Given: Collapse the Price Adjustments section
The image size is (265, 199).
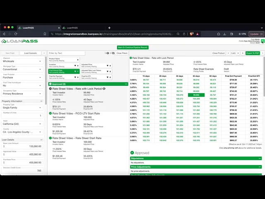Looking at the screenshot, I should point(260,167).
